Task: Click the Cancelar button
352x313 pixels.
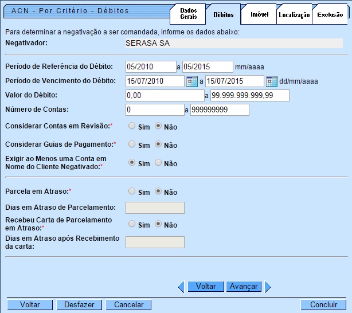Action: pos(128,305)
